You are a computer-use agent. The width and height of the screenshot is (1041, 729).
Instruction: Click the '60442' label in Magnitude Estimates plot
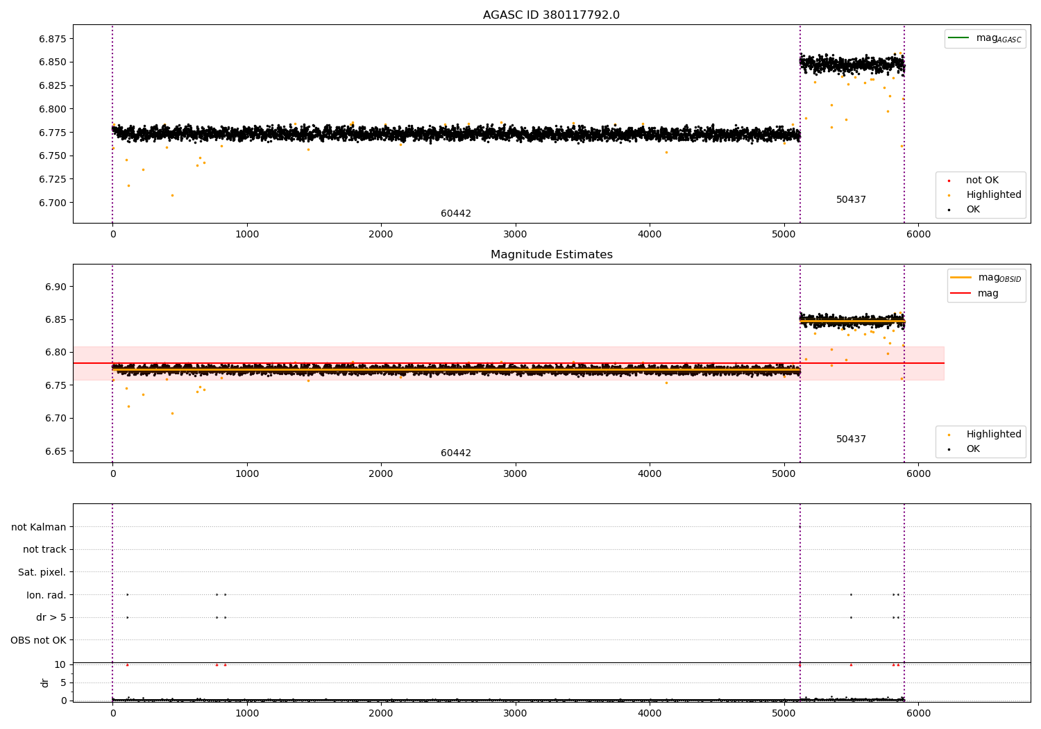click(x=456, y=453)
